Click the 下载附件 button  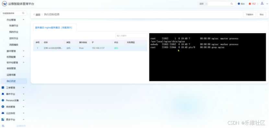pyautogui.click(x=250, y=15)
